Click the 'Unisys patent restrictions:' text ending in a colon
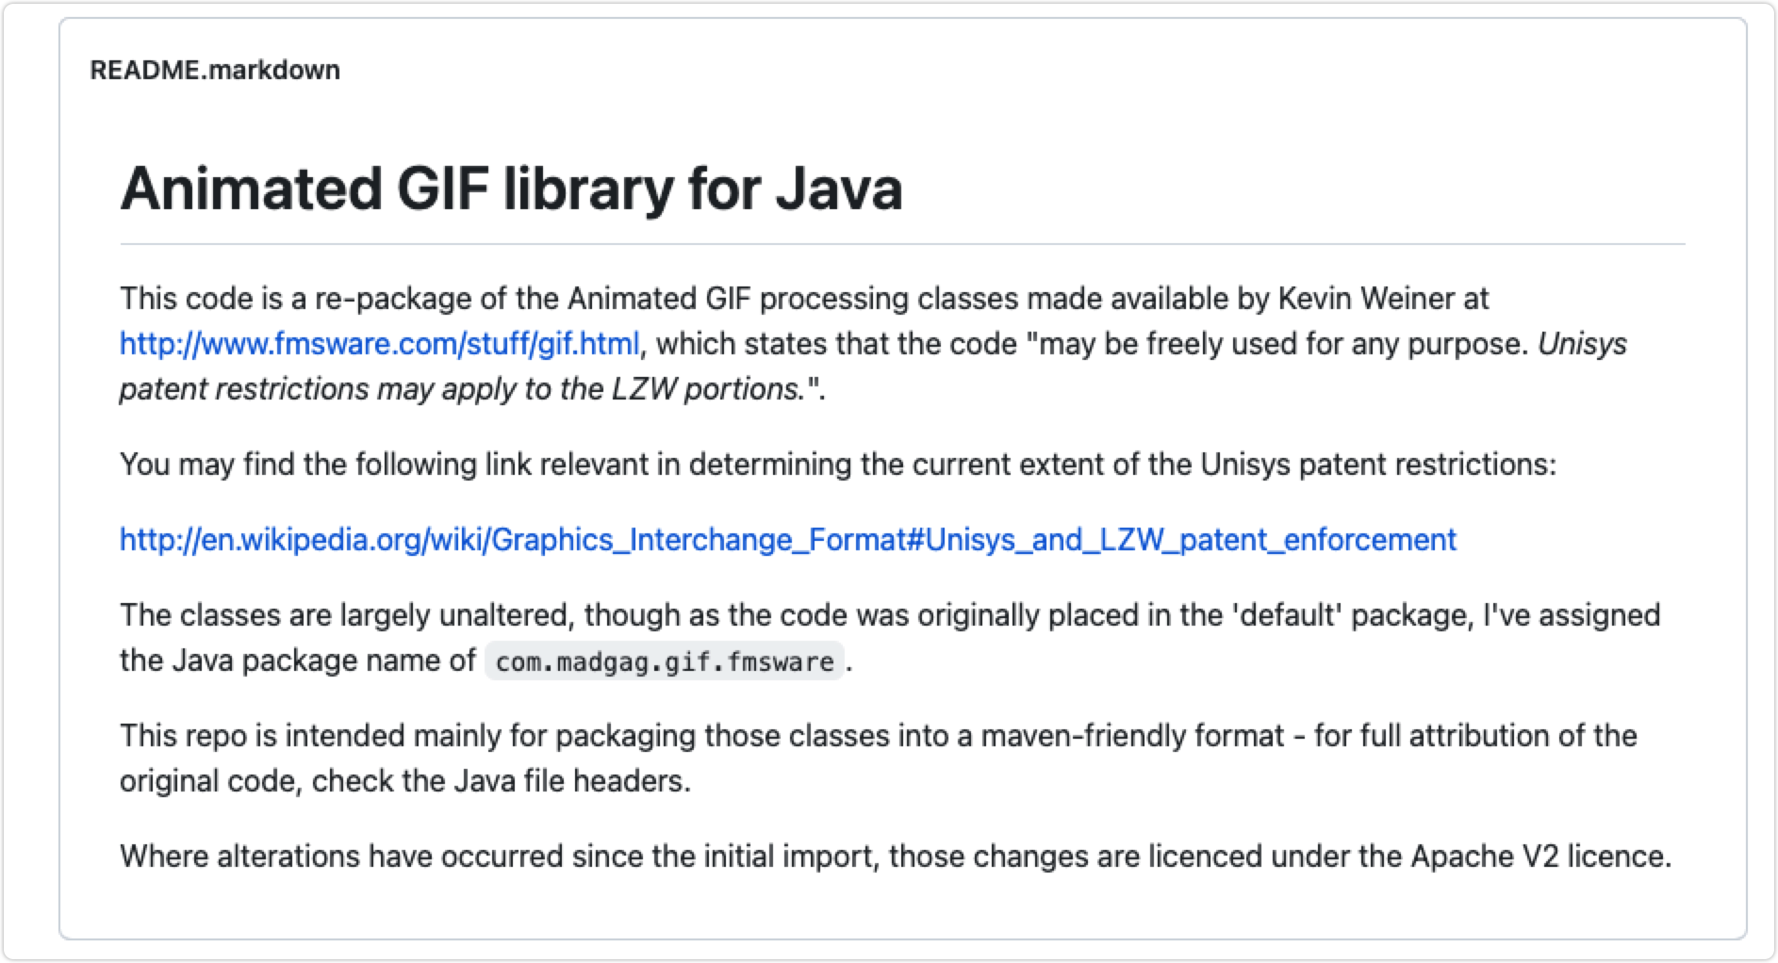The height and width of the screenshot is (963, 1778). [1378, 465]
